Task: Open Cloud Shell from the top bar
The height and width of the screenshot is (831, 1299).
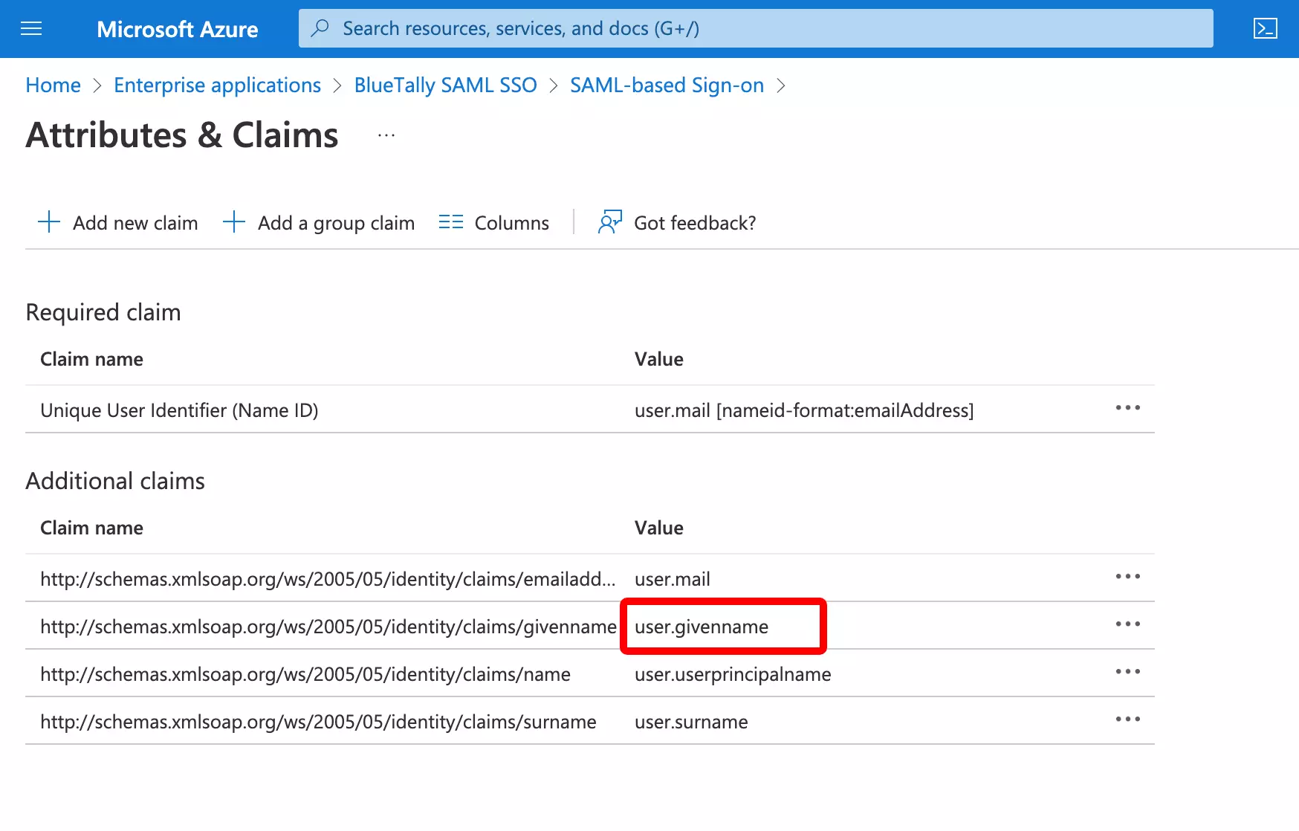Action: pos(1265,29)
